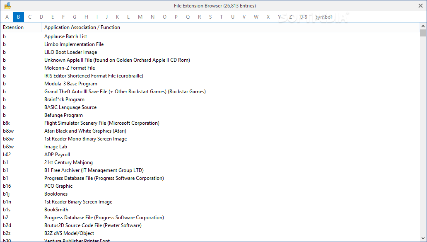Show extensions starting with T

[x=221, y=17]
